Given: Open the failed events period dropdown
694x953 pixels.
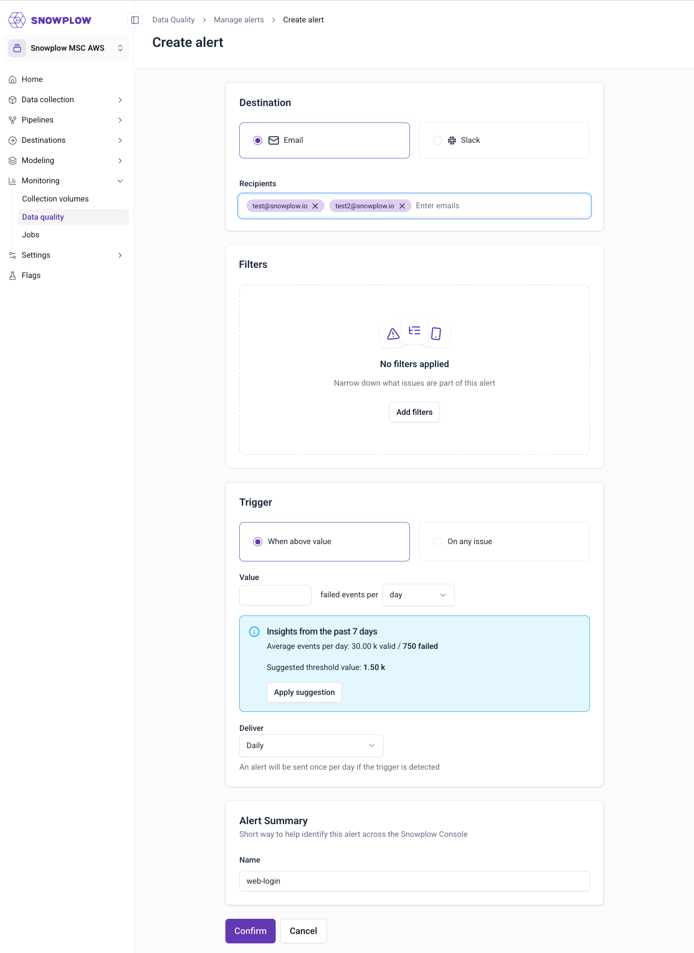Looking at the screenshot, I should coord(418,595).
